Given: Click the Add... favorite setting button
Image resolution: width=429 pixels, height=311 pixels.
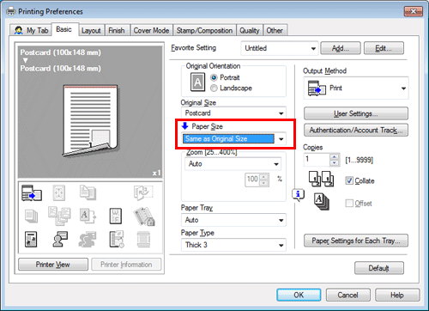Looking at the screenshot, I should click(341, 48).
